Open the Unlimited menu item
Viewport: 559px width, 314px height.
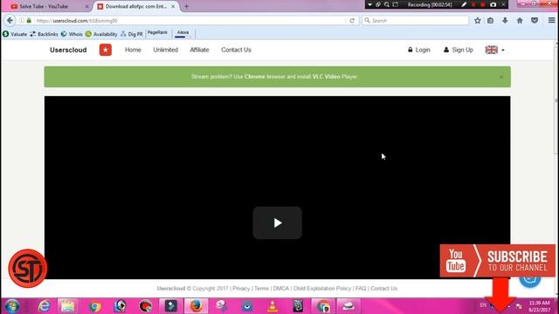(x=165, y=50)
